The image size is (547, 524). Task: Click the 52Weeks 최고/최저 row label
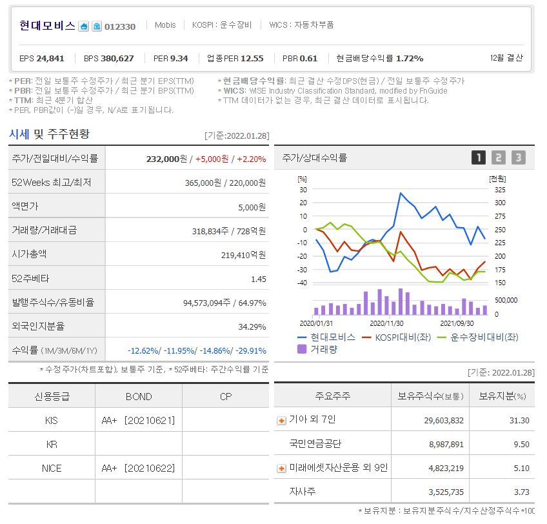pyautogui.click(x=52, y=182)
